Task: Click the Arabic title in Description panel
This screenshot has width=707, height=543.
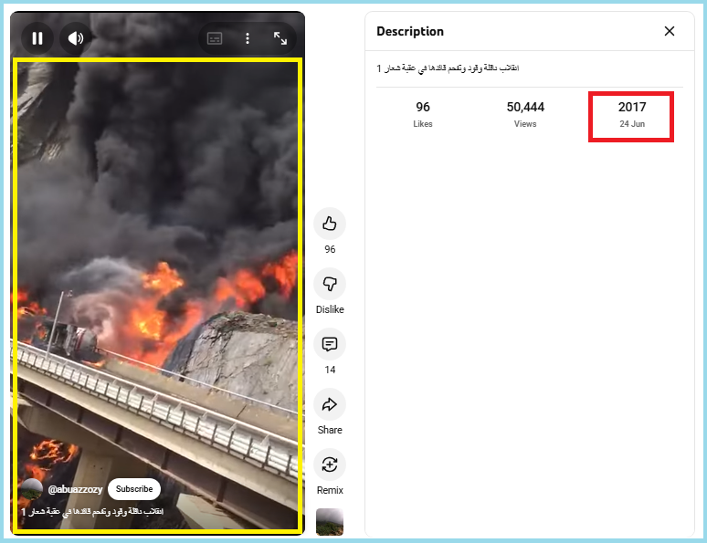Action: [448, 68]
